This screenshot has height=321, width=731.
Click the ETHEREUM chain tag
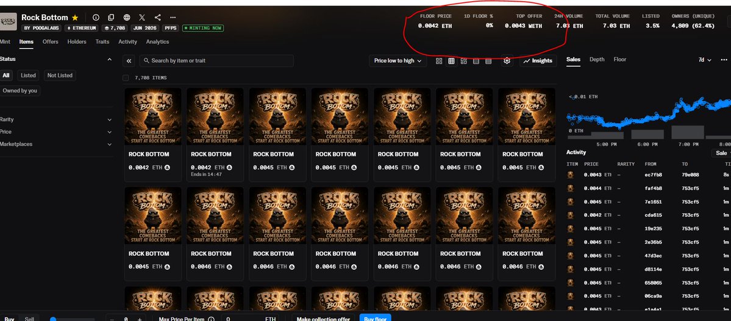pos(82,28)
